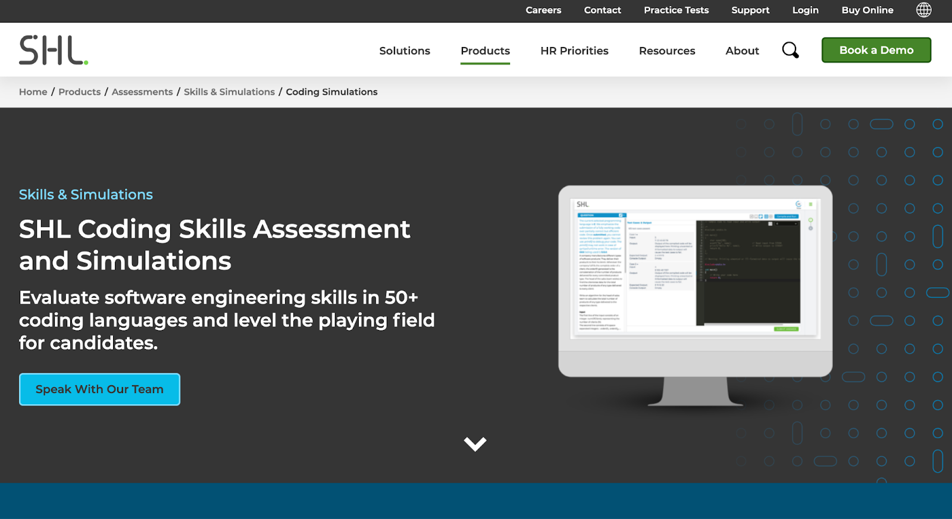Open the Support link
Viewport: 952px width, 519px height.
point(750,10)
